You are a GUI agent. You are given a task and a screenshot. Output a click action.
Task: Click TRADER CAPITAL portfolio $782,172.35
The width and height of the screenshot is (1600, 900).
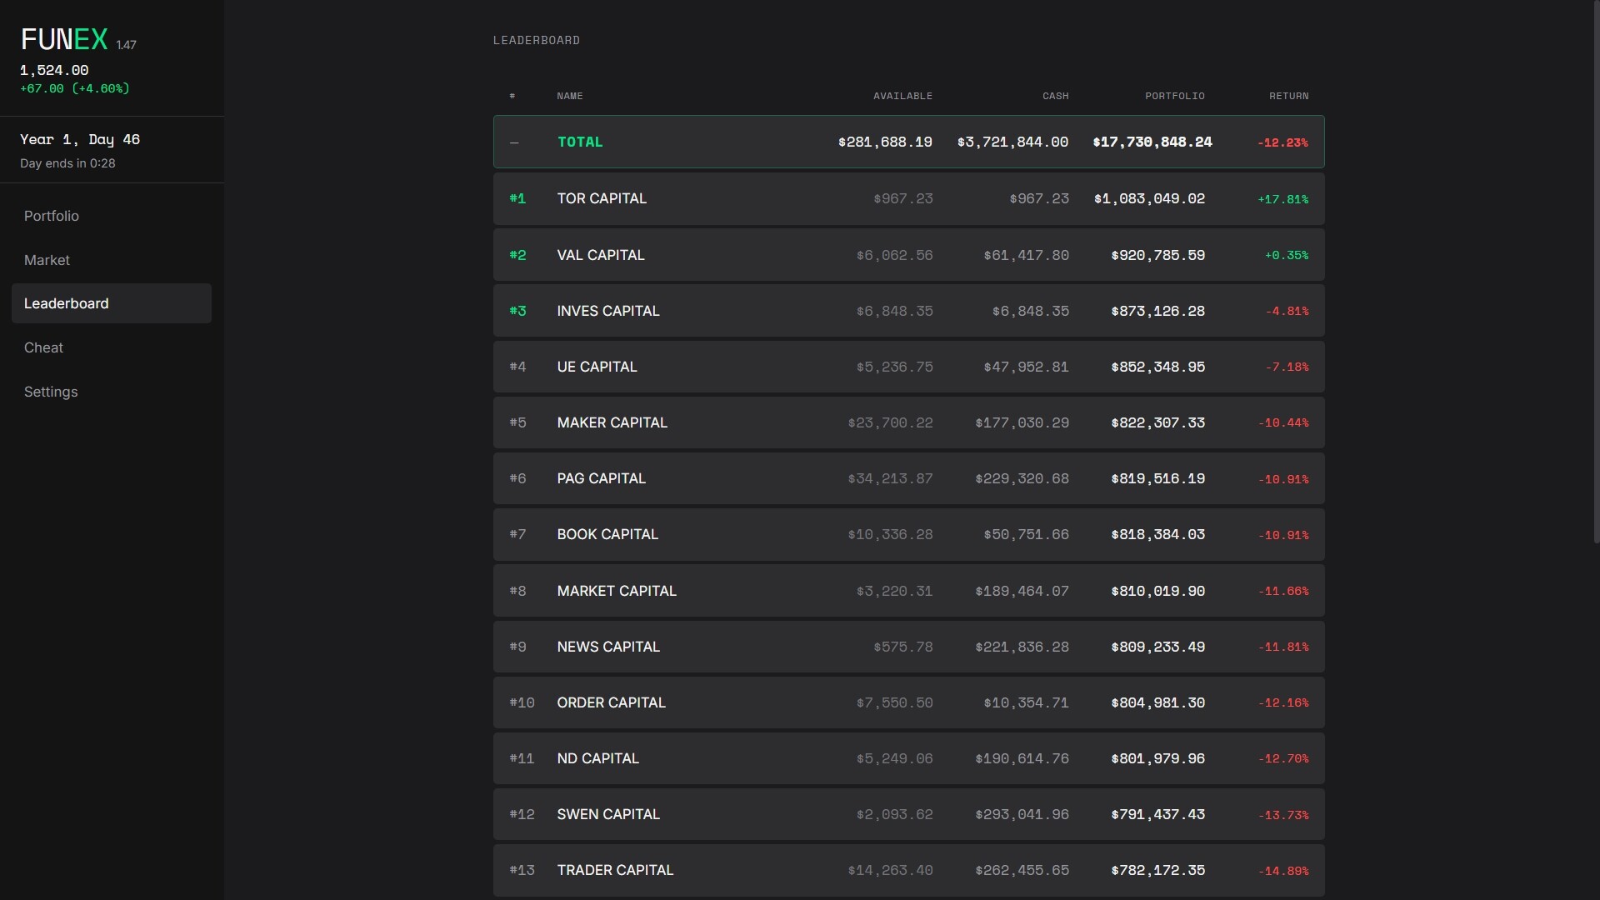coord(1157,870)
